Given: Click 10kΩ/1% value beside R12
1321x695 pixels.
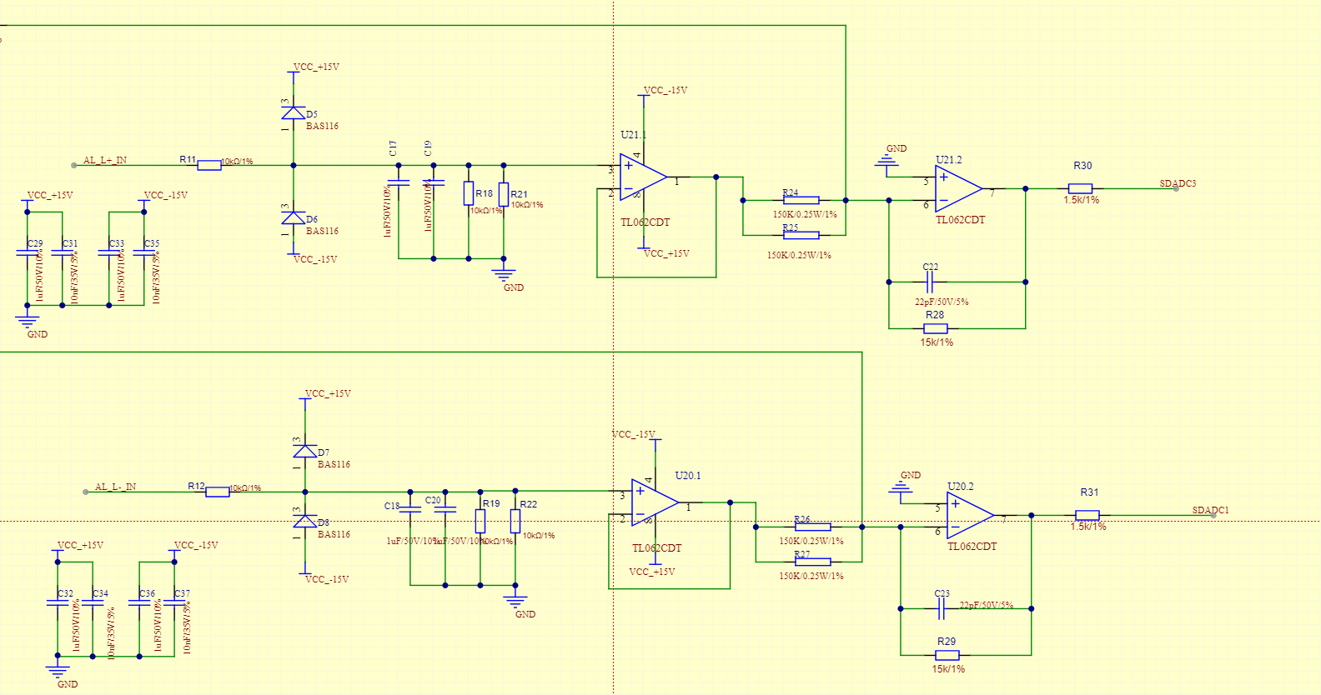Looking at the screenshot, I should pyautogui.click(x=245, y=488).
